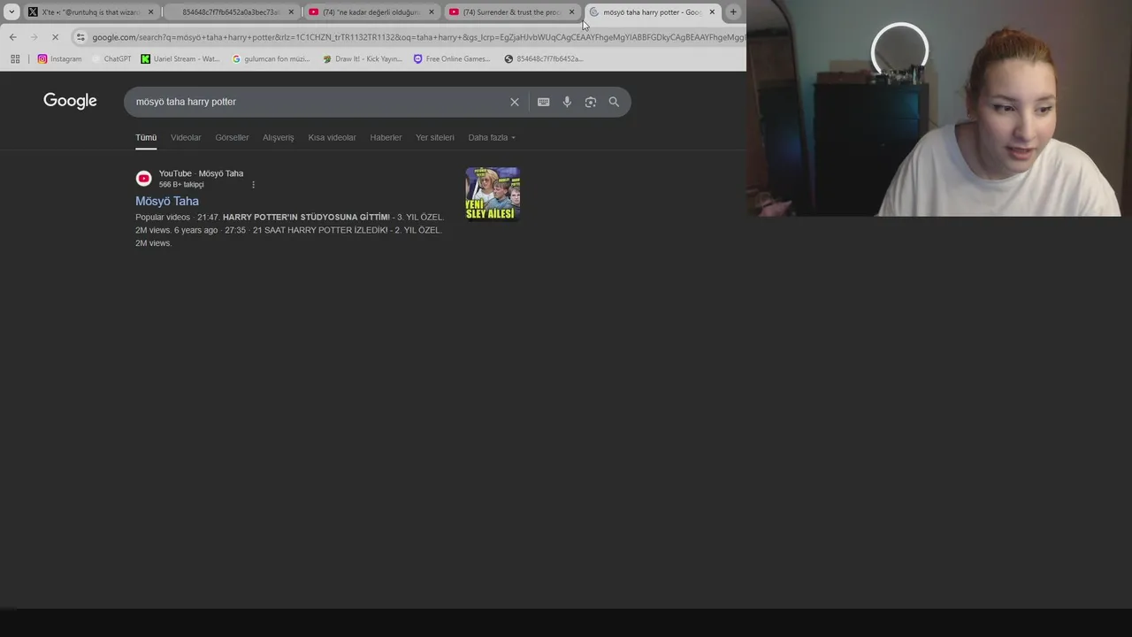Click 'YouTube · Mösyö Taha' source text

pos(201,173)
